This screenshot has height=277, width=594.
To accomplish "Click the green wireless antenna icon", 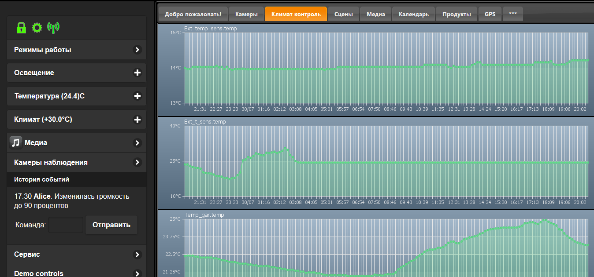I will point(53,28).
